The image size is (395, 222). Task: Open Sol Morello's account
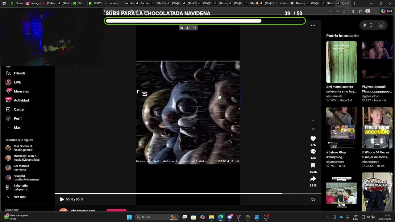18,168
